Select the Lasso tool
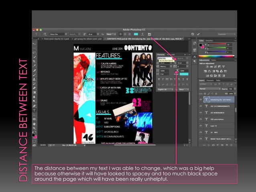The width and height of the screenshot is (256, 192). click(x=34, y=53)
